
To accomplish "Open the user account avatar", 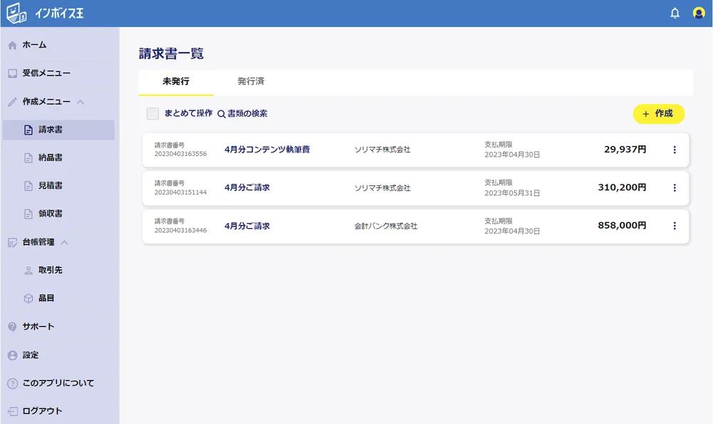I will 699,13.
